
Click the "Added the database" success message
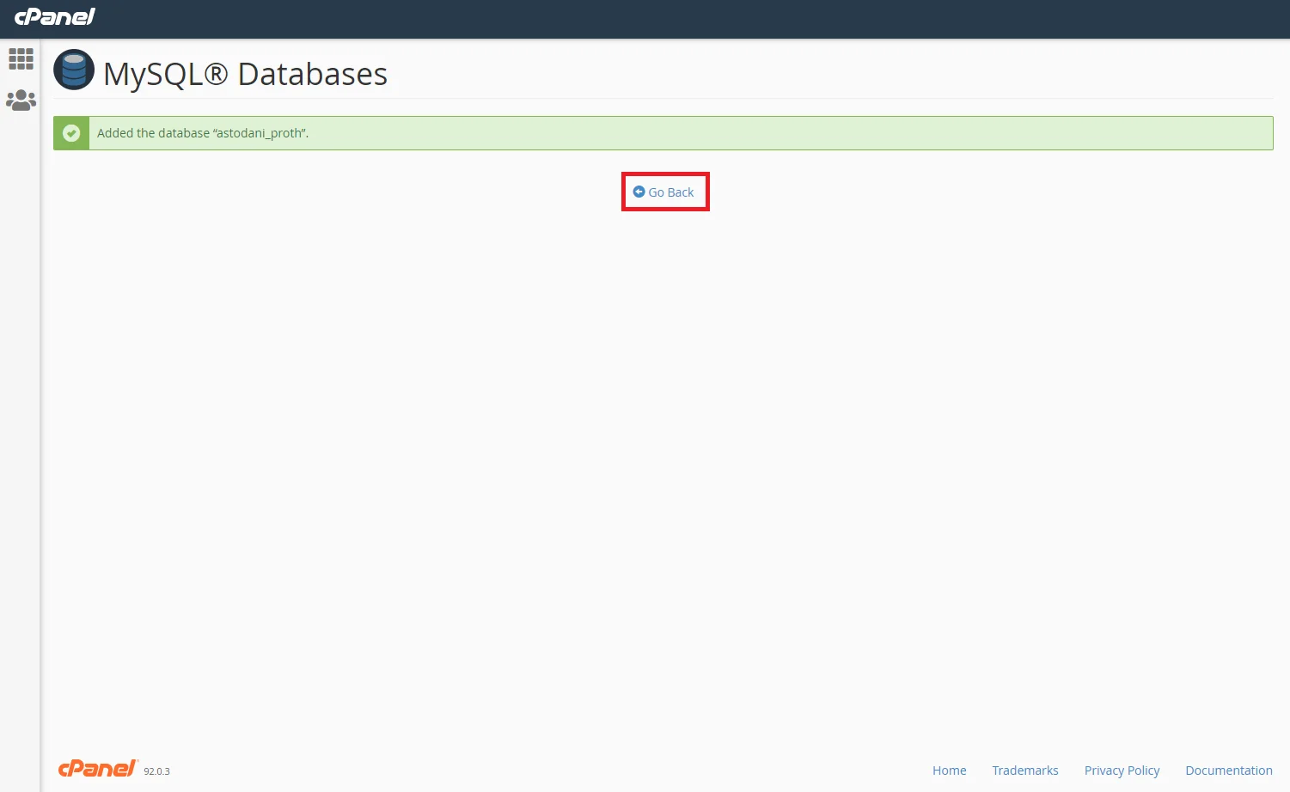tap(153, 133)
